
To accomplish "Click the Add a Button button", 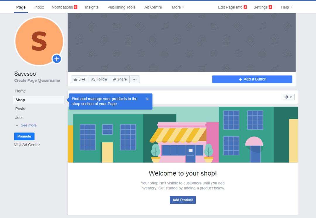I will pyautogui.click(x=252, y=79).
